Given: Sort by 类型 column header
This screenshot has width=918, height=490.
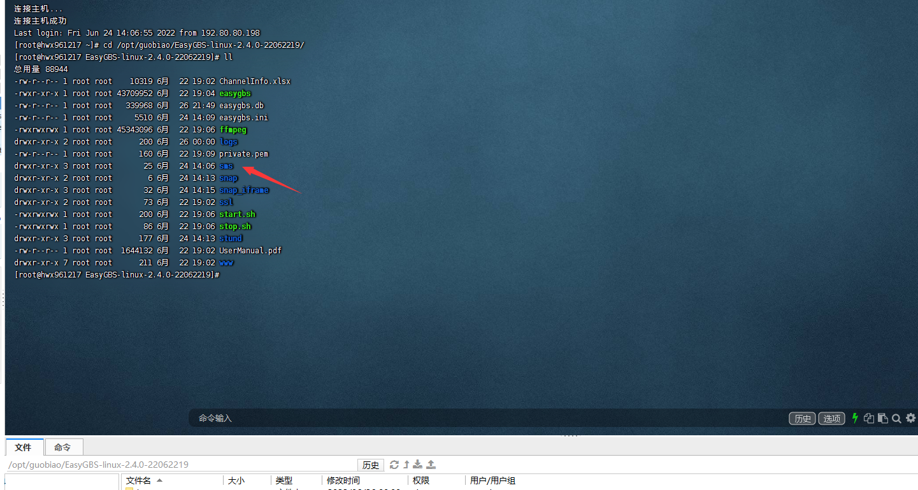Looking at the screenshot, I should (x=296, y=480).
